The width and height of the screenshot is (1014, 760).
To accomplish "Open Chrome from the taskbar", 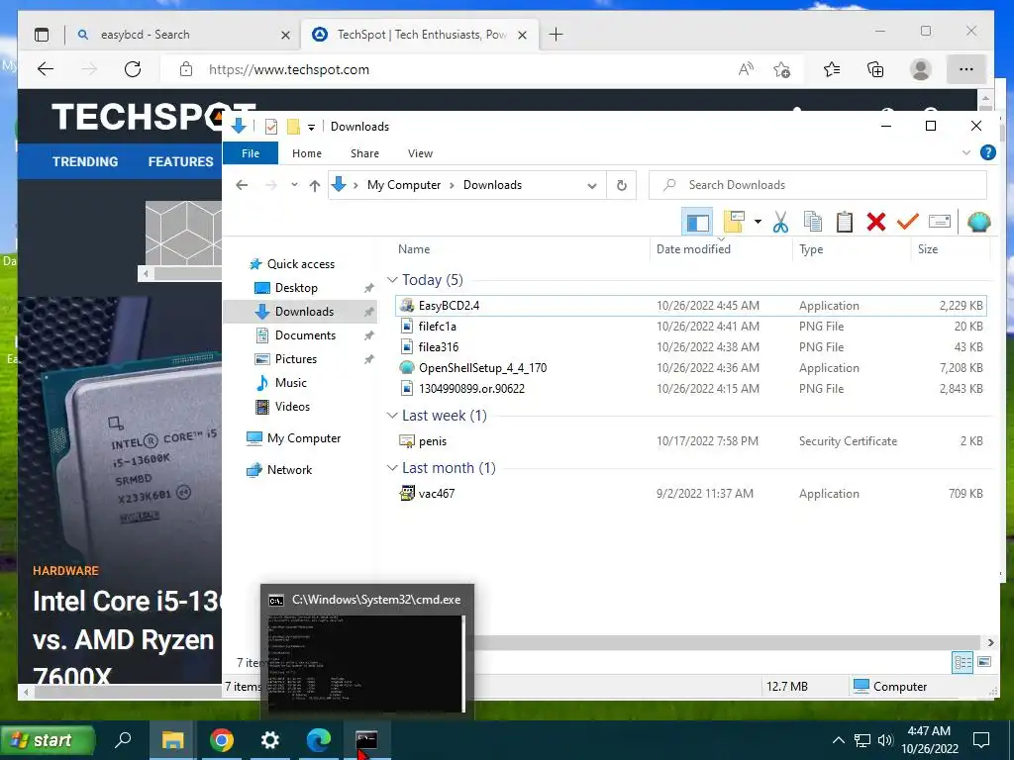I will pos(221,740).
